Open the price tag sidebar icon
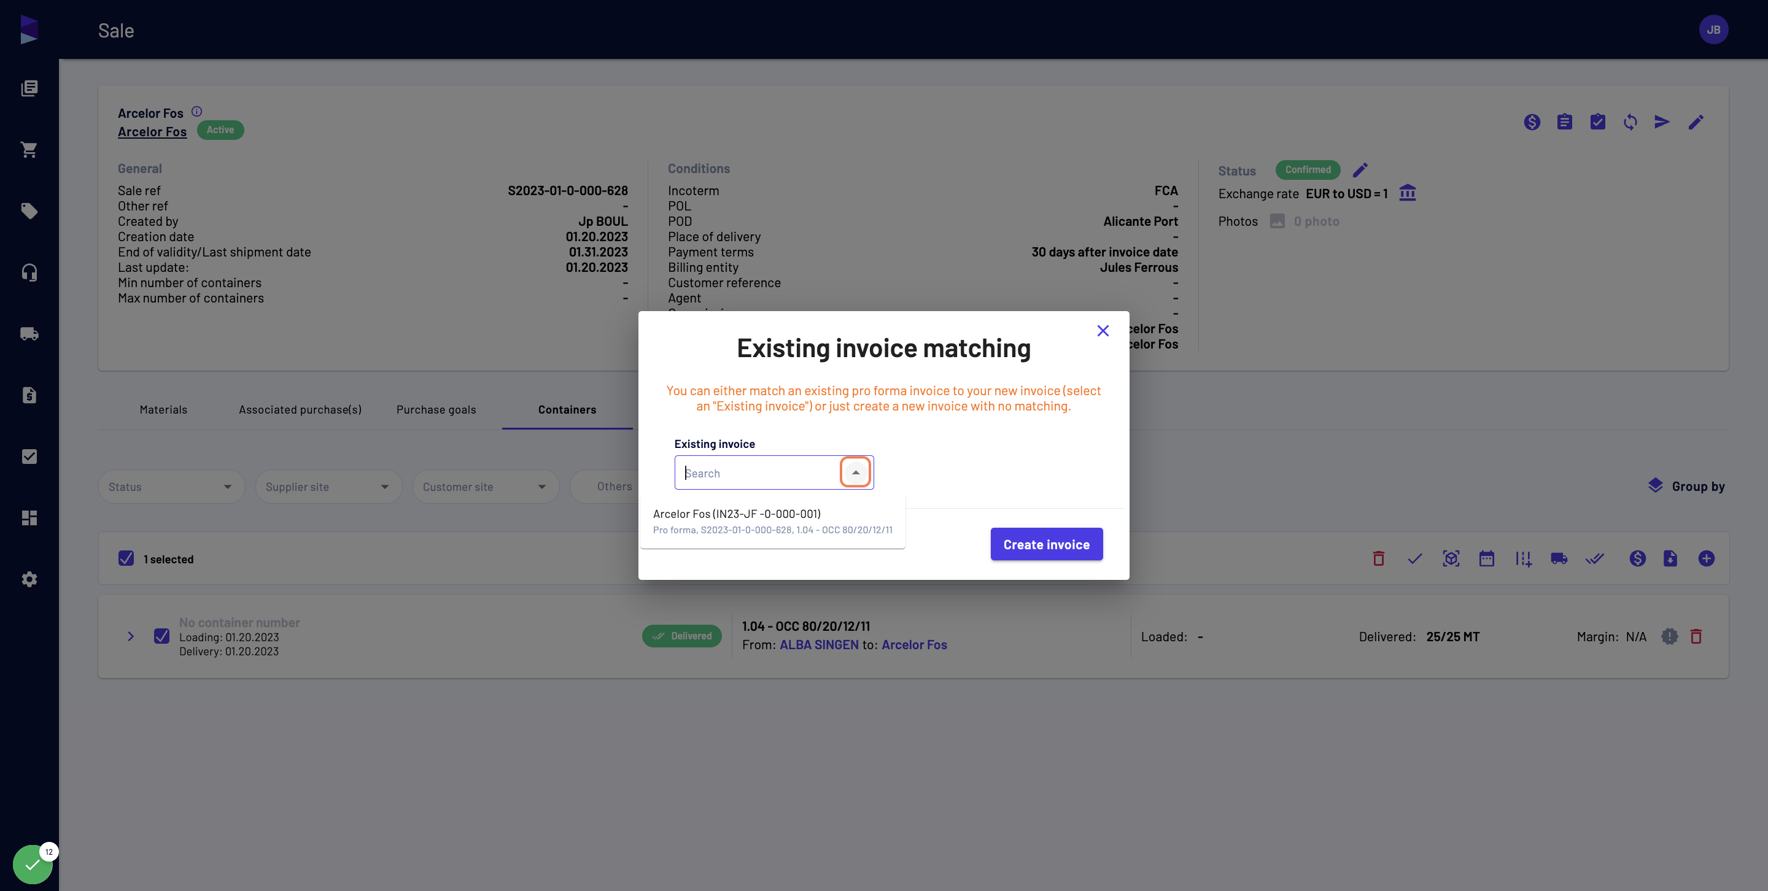This screenshot has width=1768, height=891. [x=29, y=211]
